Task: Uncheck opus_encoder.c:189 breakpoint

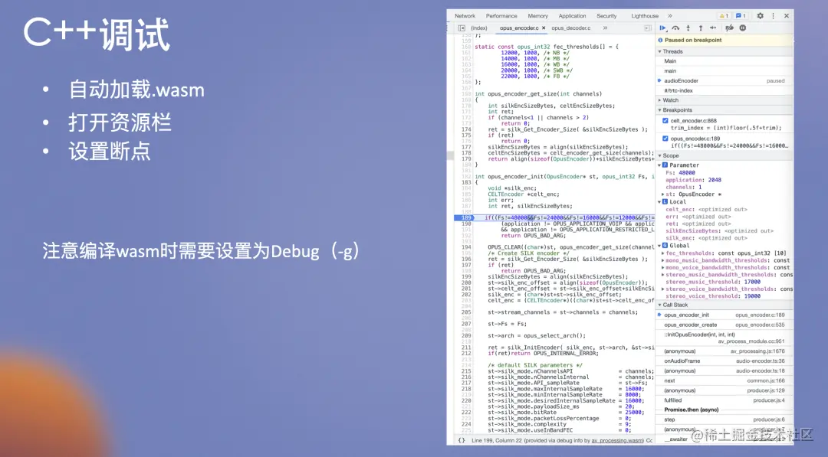Action: (x=665, y=139)
